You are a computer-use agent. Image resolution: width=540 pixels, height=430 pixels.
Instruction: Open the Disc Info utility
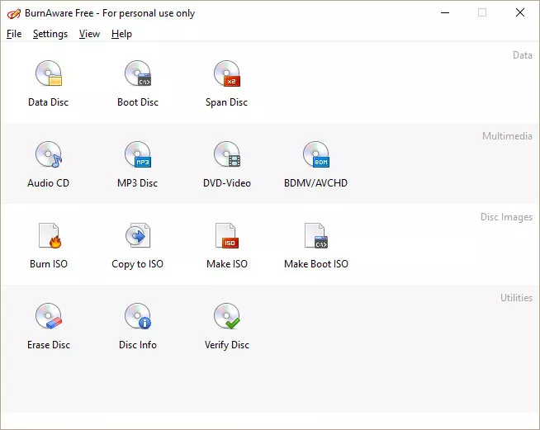coord(137,326)
